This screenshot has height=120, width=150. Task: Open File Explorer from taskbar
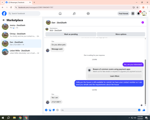pyautogui.click(x=14, y=118)
